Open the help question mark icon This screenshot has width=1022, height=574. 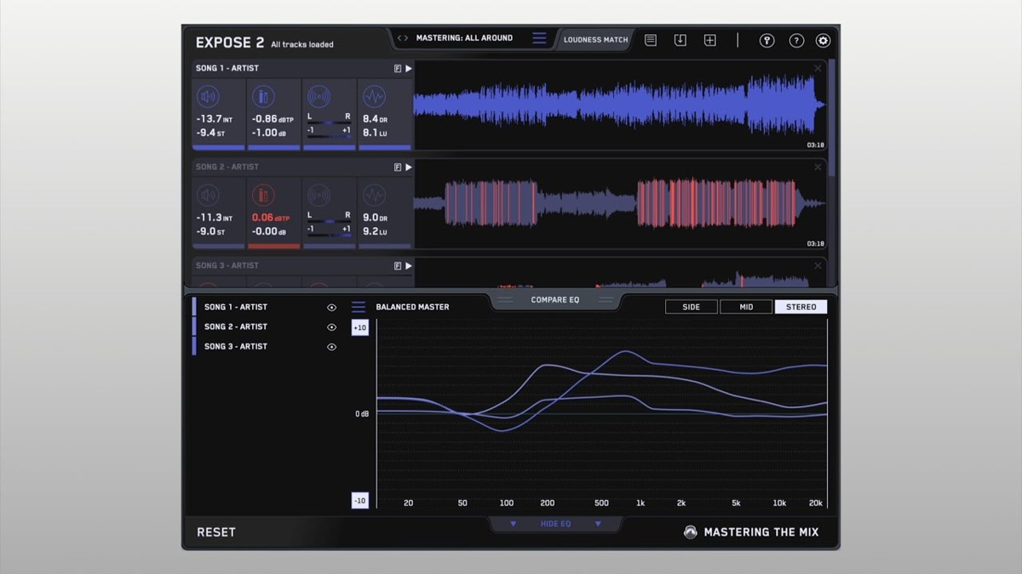(x=796, y=40)
